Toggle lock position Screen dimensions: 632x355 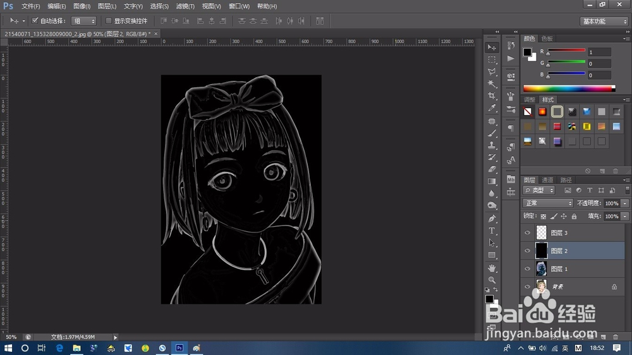click(x=564, y=217)
